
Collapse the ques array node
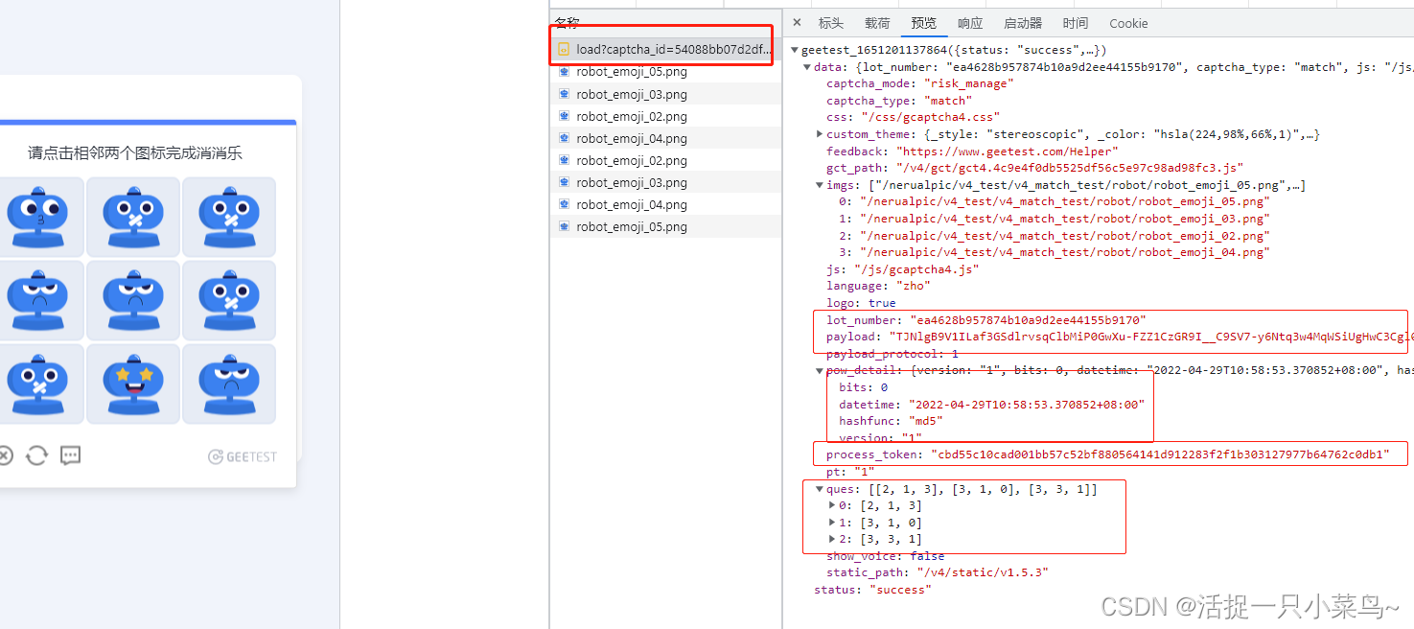[x=820, y=489]
